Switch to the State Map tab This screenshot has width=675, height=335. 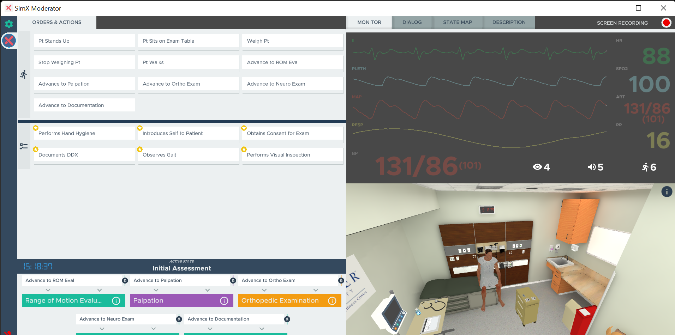(457, 22)
